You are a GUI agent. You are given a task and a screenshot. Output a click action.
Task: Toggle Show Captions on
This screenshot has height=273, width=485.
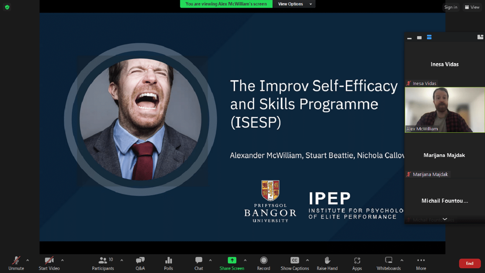tap(295, 263)
